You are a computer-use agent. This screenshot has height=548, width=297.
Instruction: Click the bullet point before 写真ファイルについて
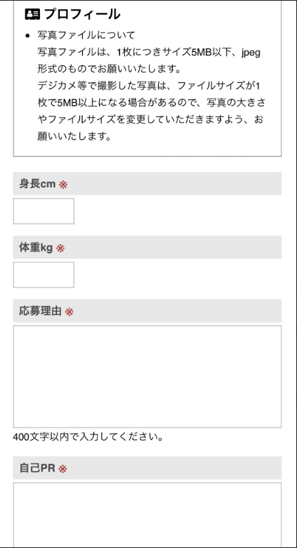(28, 36)
